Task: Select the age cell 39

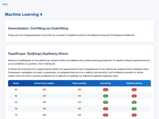Action: click(16, 109)
